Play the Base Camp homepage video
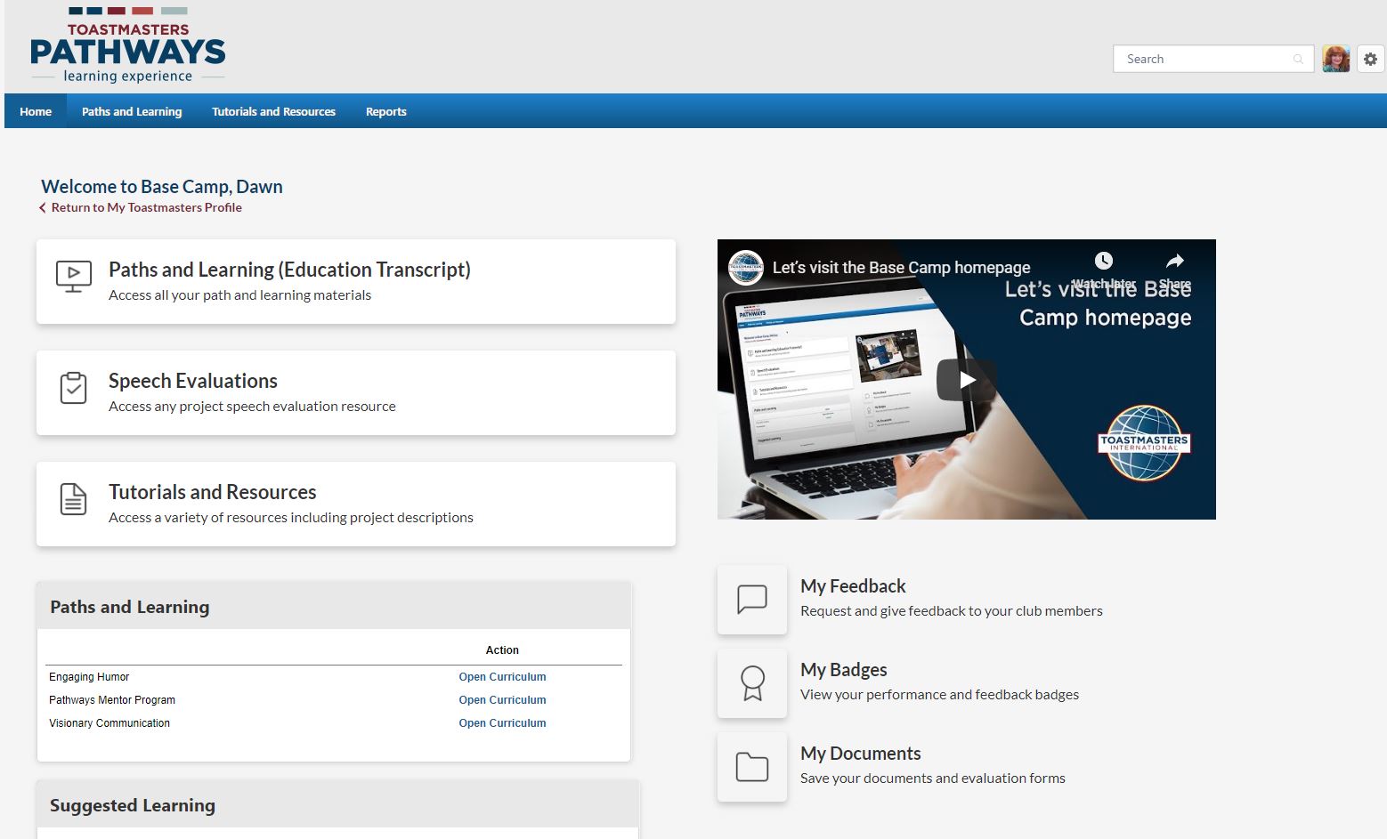Screen dimensions: 1387x839 966,380
